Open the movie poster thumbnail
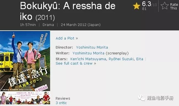This screenshot has width=179, height=106. (25, 68)
